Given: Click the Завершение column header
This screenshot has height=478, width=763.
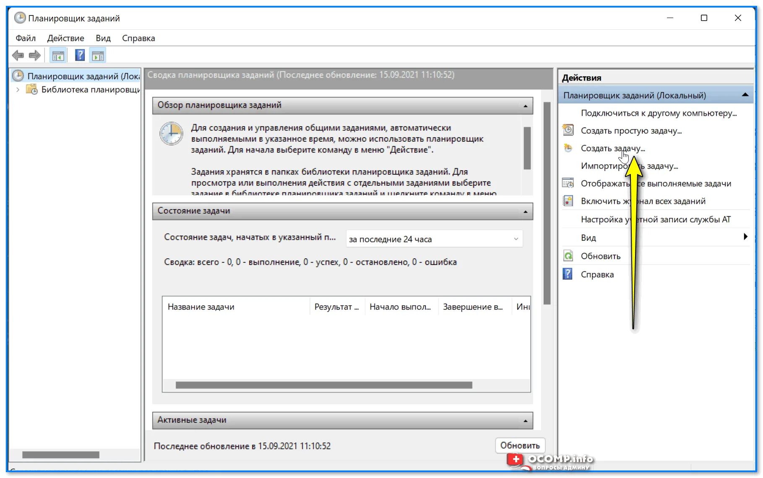Looking at the screenshot, I should click(x=475, y=307).
